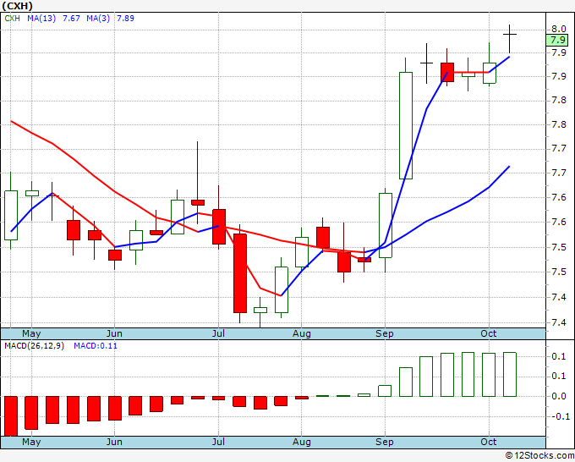
Task: Click the tall green September breakout candle
Action: 406,125
